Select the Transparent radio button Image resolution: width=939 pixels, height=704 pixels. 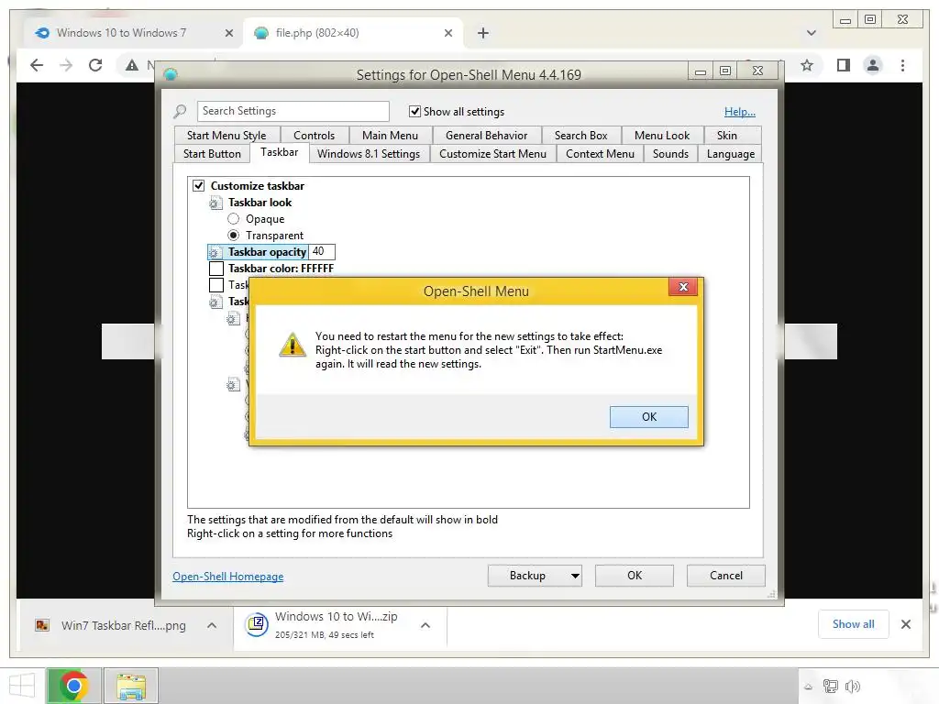click(234, 236)
